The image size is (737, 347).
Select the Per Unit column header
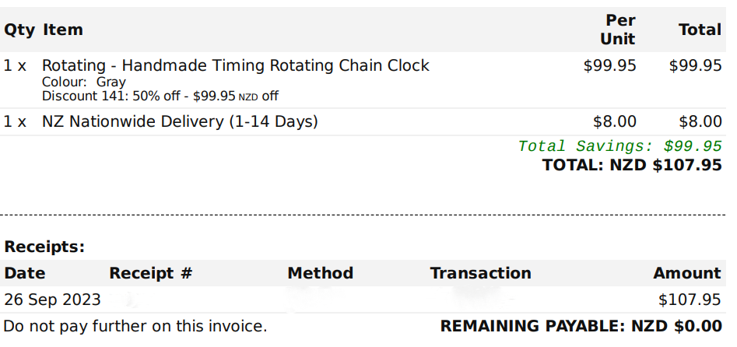point(618,30)
